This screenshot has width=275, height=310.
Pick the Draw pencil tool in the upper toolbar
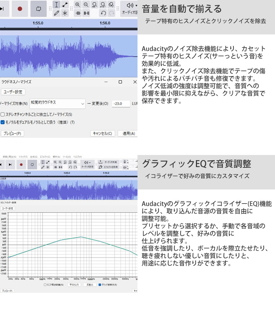(57, 13)
